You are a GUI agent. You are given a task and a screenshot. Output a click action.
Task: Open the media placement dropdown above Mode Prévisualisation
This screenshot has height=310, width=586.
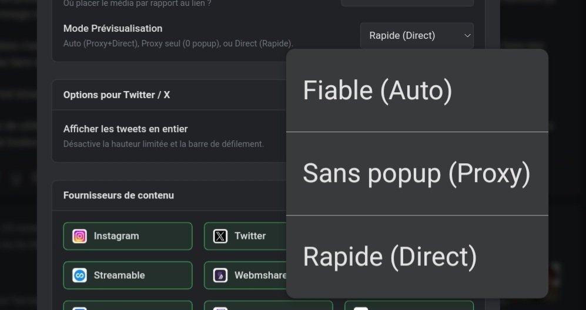click(407, 3)
